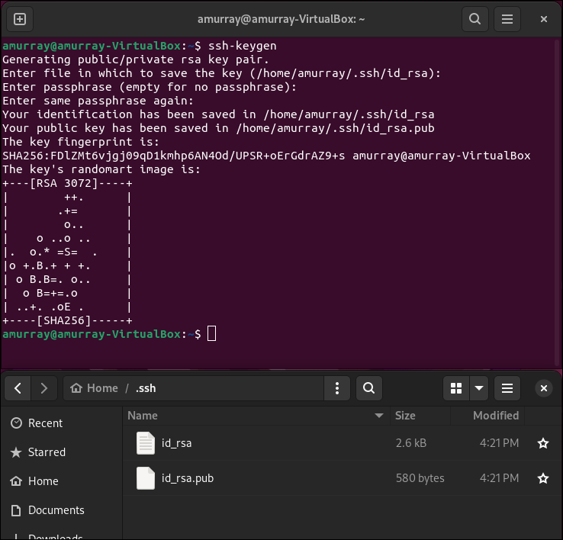Screen dimensions: 563x540
Task: Open Recent in the sidebar
Action: (x=45, y=423)
